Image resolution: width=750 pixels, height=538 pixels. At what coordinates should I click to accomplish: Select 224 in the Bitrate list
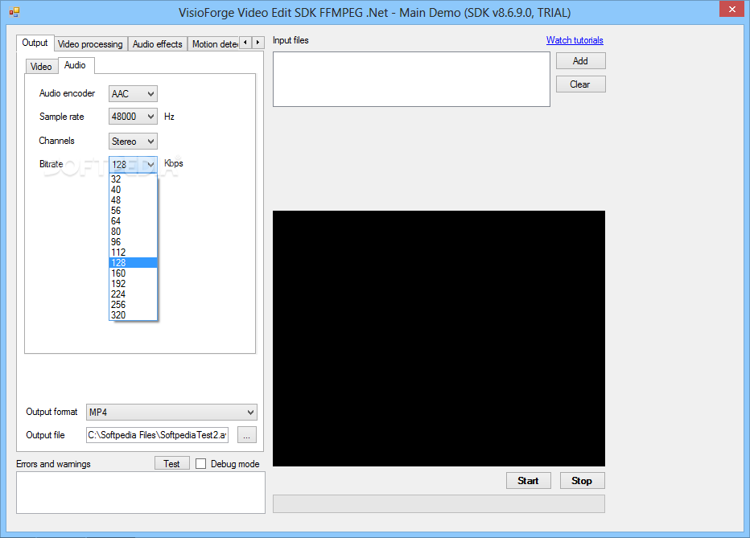coord(133,294)
